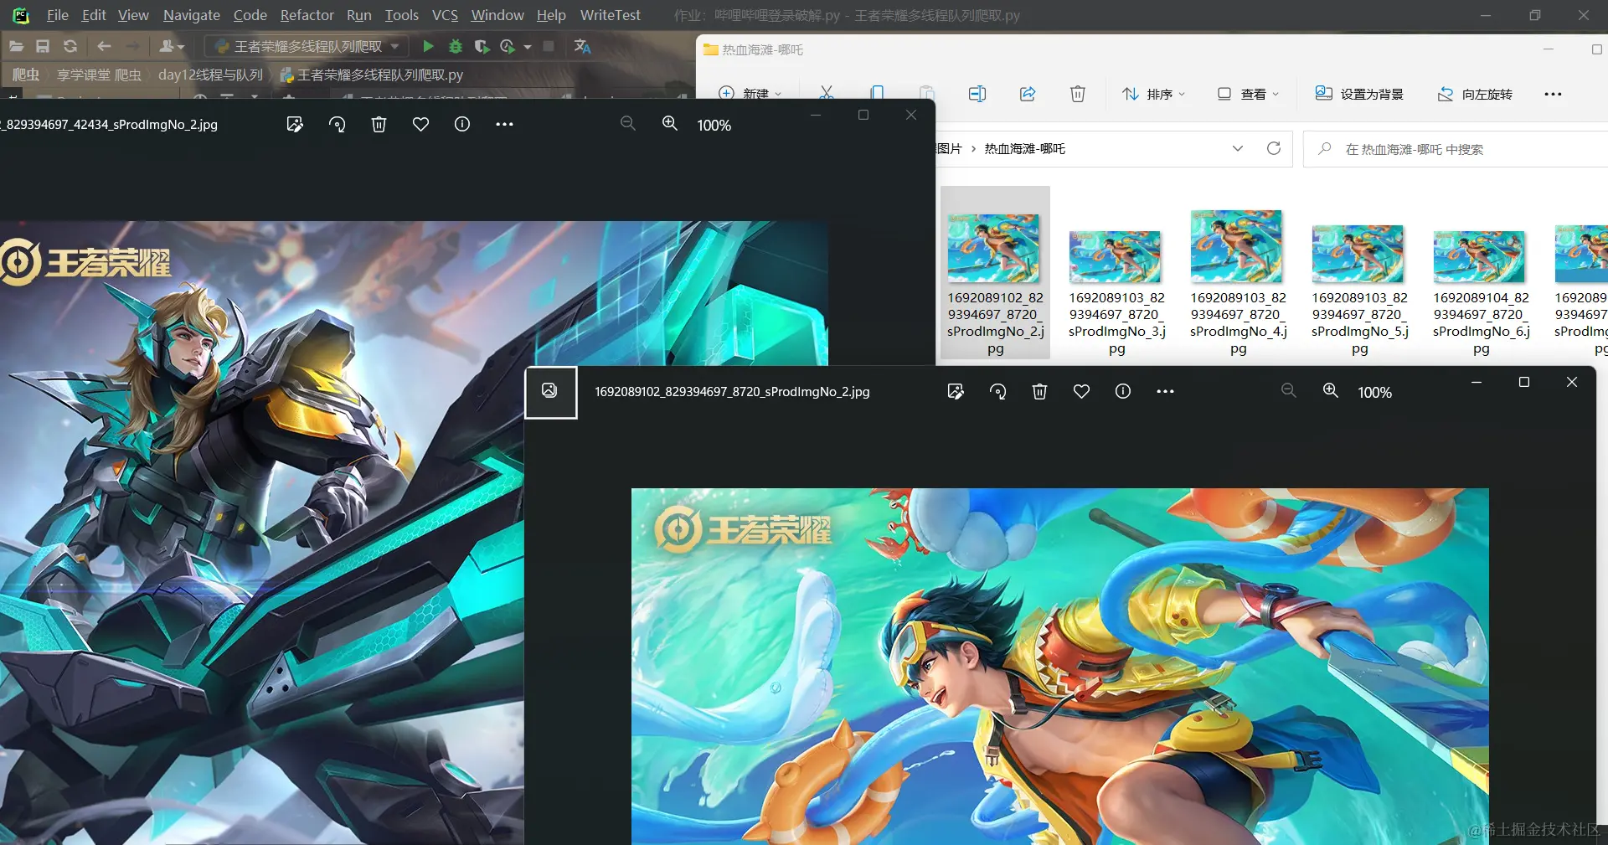Zoom out in the rear photo viewer
Screen dimensions: 1608x845
point(628,124)
